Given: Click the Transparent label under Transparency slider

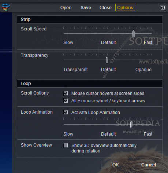Looking at the screenshot, I should tap(75, 70).
